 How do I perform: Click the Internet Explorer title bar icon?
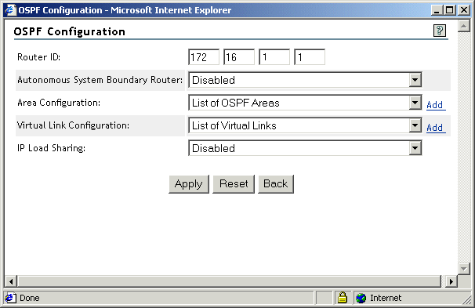tap(10, 10)
